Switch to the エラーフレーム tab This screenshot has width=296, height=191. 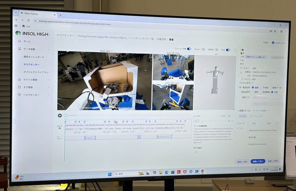[x=256, y=116]
